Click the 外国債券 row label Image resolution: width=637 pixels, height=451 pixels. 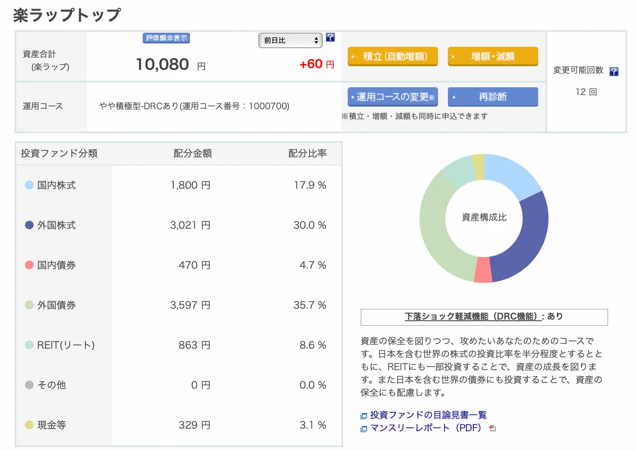coord(56,305)
